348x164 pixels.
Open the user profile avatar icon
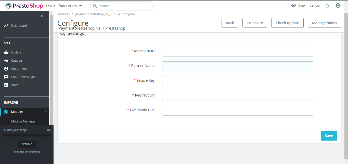pyautogui.click(x=338, y=6)
